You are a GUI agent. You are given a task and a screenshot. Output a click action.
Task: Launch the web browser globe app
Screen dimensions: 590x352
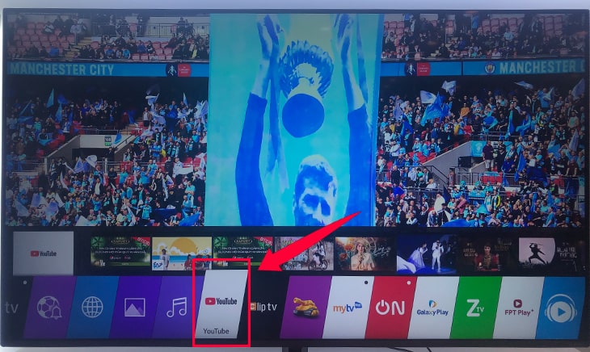93,308
